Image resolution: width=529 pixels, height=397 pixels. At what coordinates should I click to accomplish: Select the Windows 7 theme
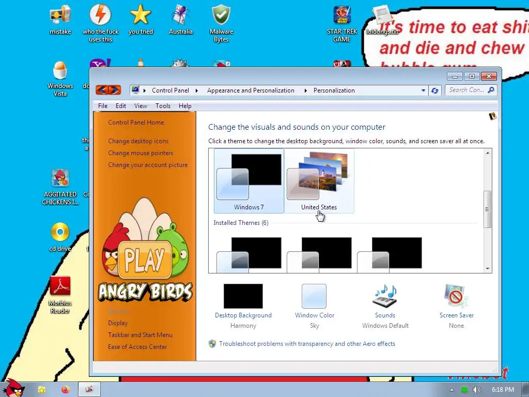[x=249, y=181]
